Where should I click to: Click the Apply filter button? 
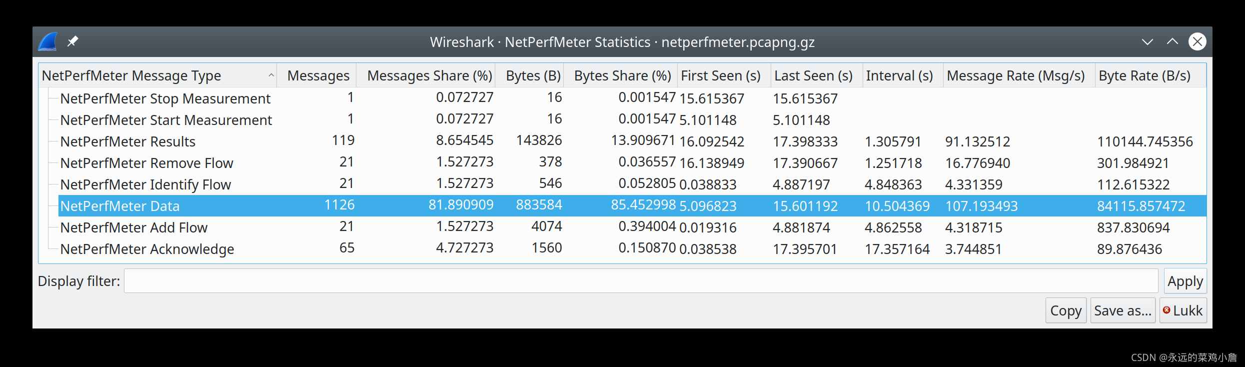pyautogui.click(x=1185, y=281)
